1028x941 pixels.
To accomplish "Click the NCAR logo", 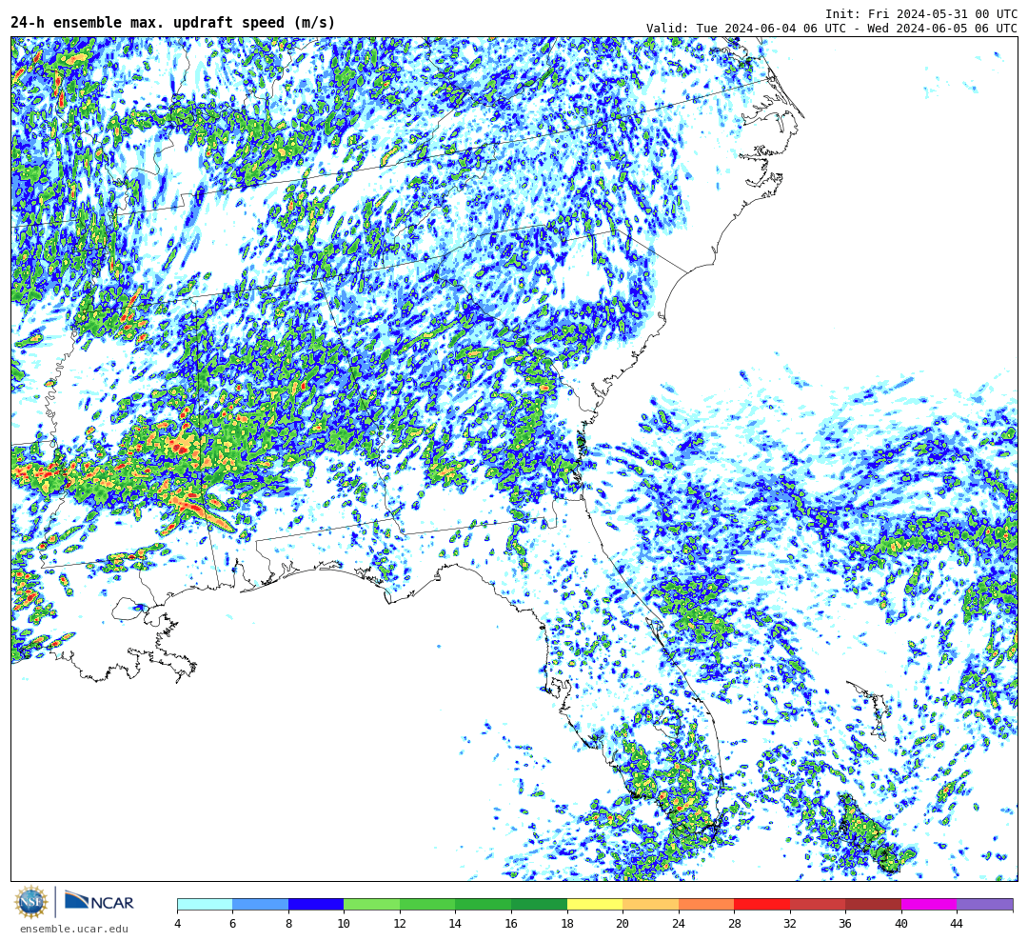I will pos(99,901).
